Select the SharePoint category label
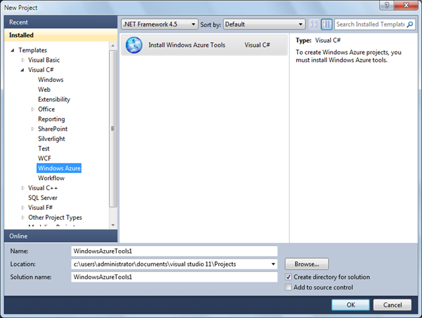The width and height of the screenshot is (422, 318). (x=53, y=129)
